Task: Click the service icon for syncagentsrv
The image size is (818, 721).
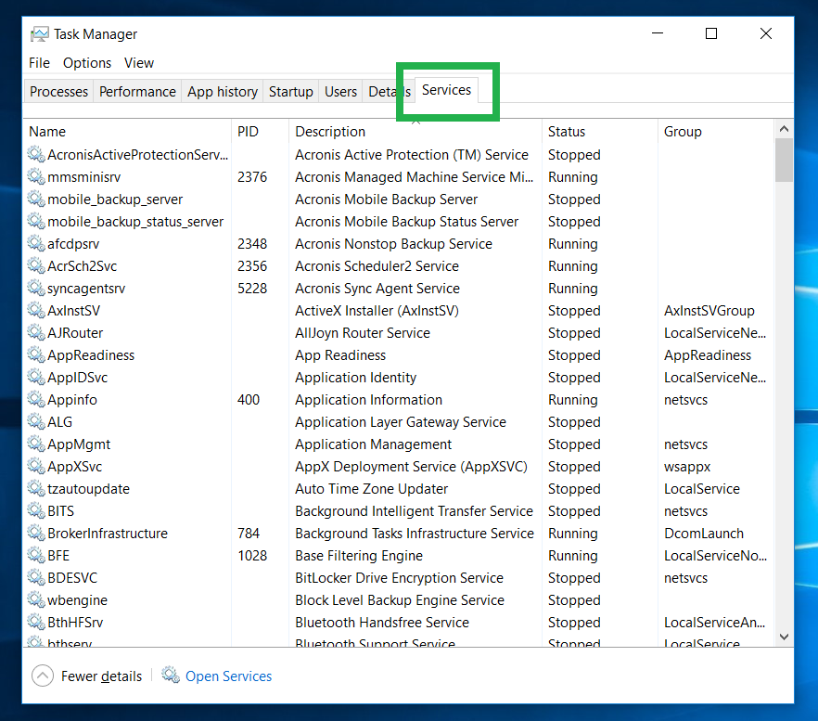Action: (x=36, y=289)
